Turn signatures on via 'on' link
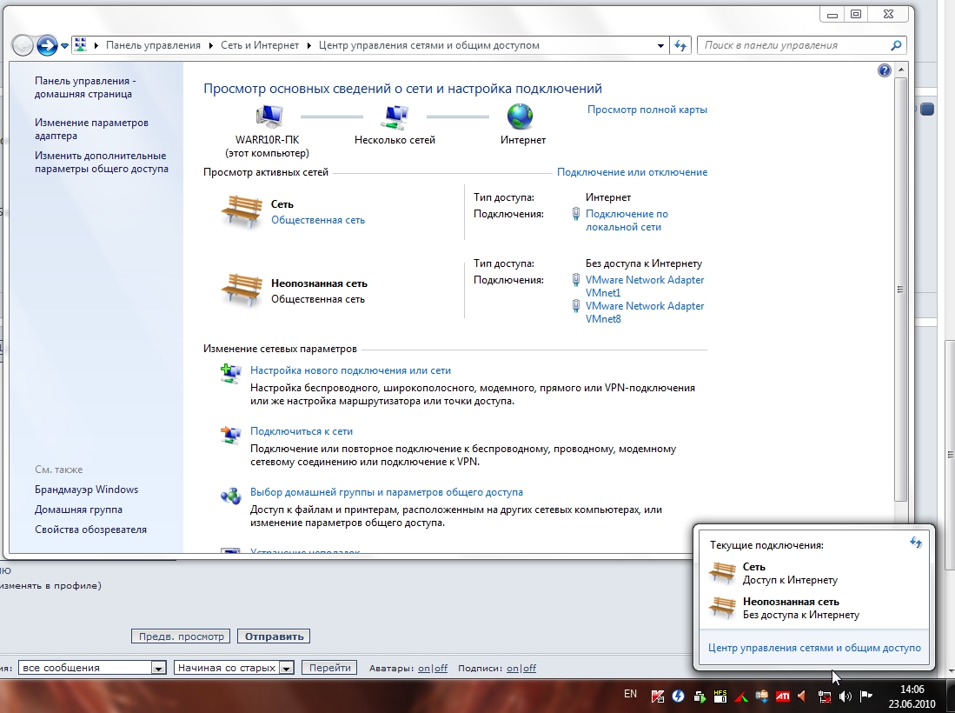This screenshot has height=713, width=955. [513, 669]
